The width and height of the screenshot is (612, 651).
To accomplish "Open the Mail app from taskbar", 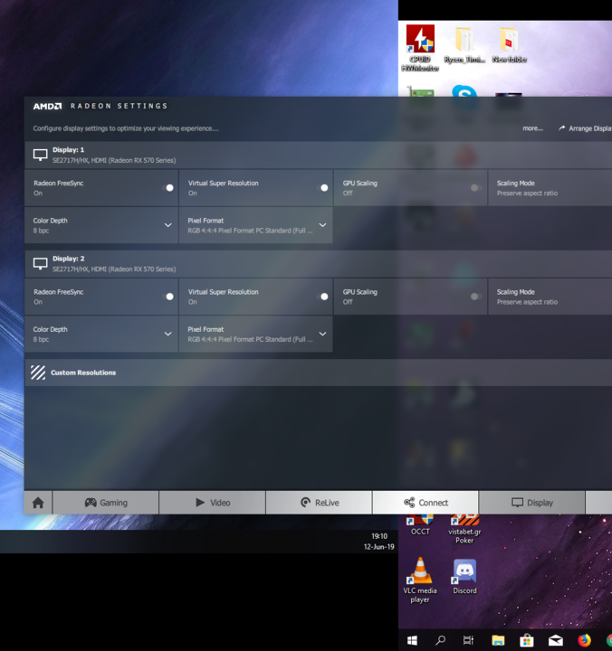I will point(556,641).
